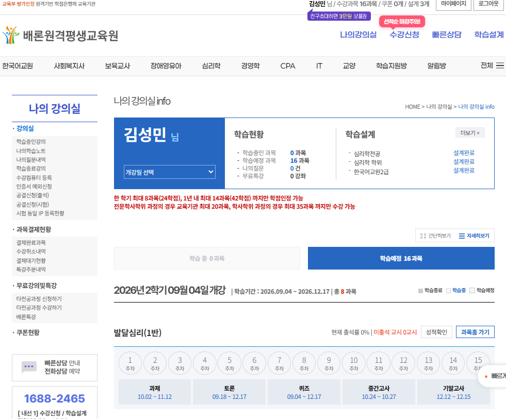The height and width of the screenshot is (419, 506).
Task: Click 설계완료 for 심리학전공
Action: (x=464, y=153)
